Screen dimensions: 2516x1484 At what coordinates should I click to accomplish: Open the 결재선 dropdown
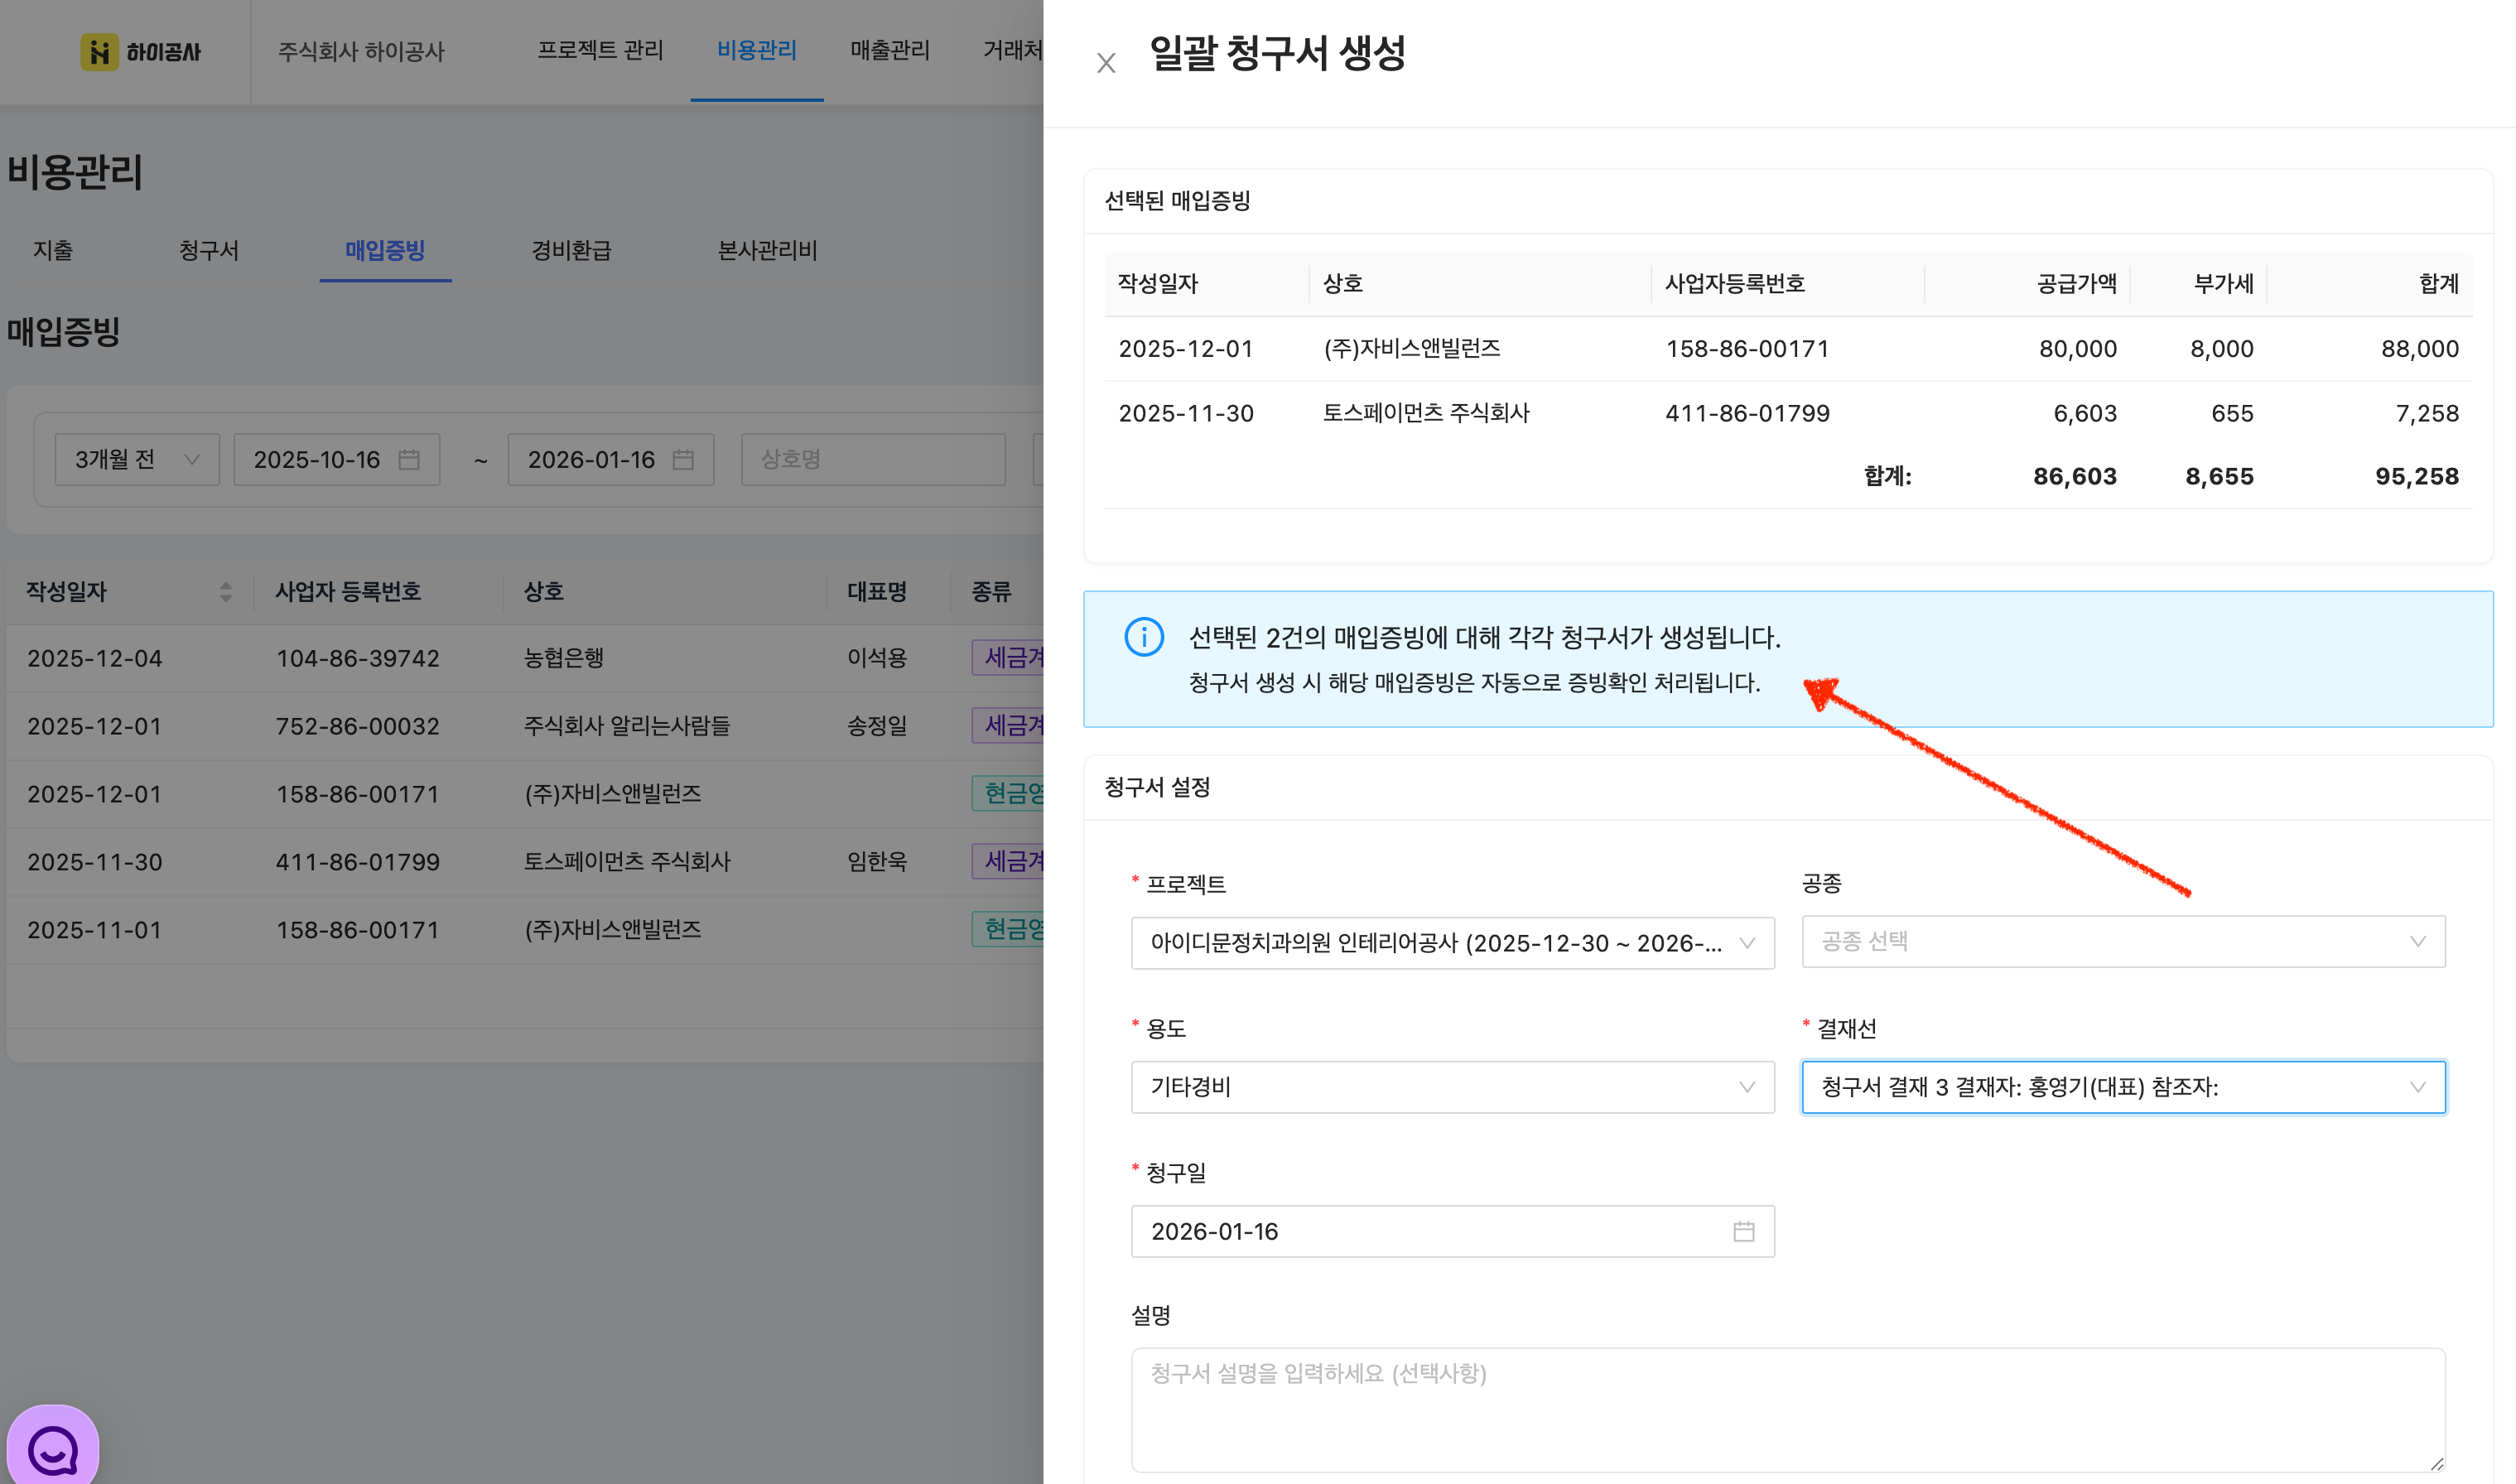2122,1087
